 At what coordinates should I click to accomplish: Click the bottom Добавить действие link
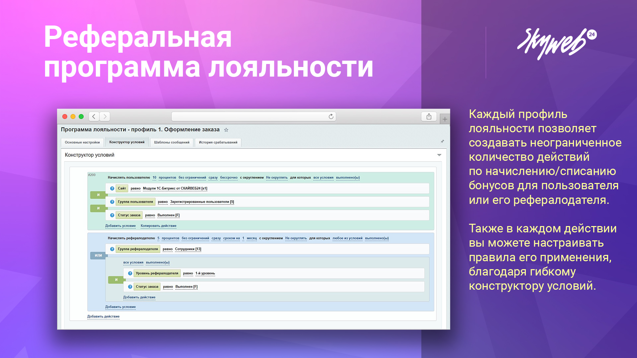[x=103, y=317]
